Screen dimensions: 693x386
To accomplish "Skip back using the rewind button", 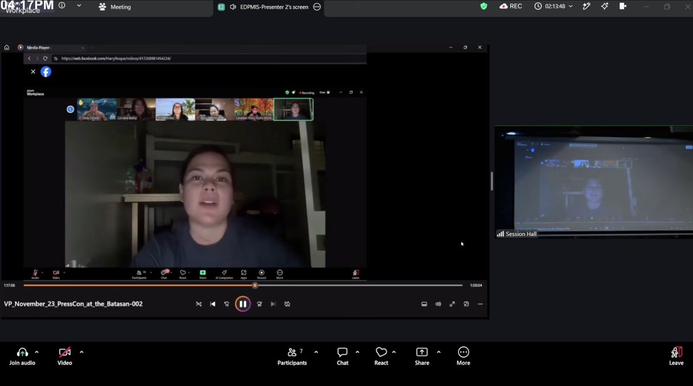I will pos(227,304).
